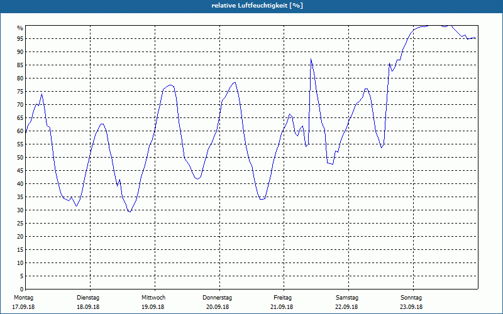This screenshot has width=503, height=314.
Task: Click the date '19.09.18'
Action: coord(153,307)
